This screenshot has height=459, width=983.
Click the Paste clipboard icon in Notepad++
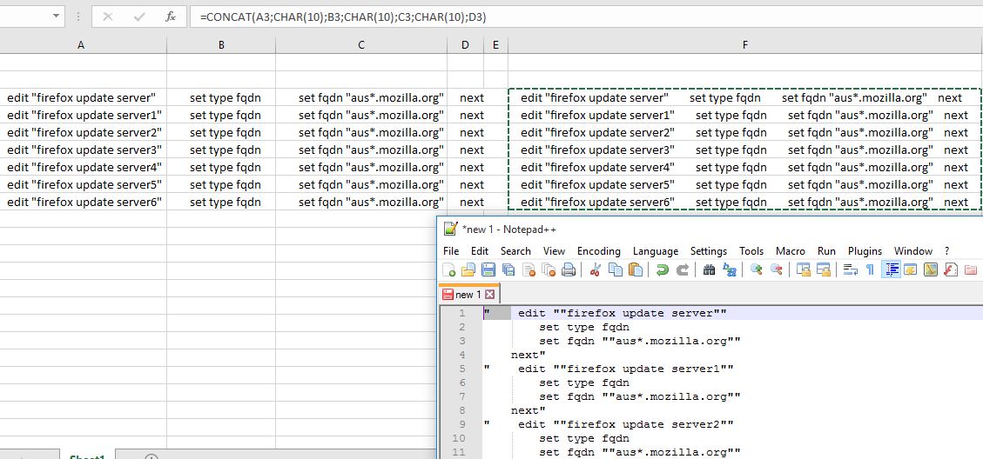(635, 269)
